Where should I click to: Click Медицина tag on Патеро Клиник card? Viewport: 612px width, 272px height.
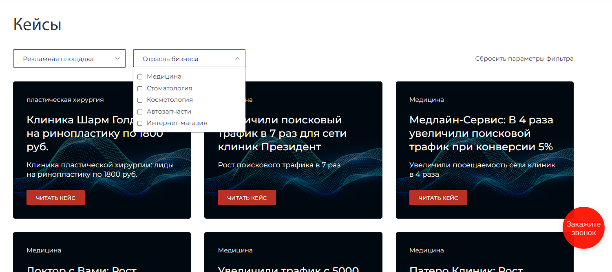(426, 250)
